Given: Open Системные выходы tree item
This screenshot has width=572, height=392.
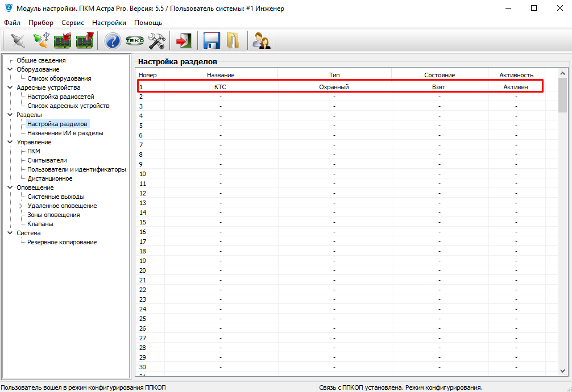Looking at the screenshot, I should click(x=56, y=197).
